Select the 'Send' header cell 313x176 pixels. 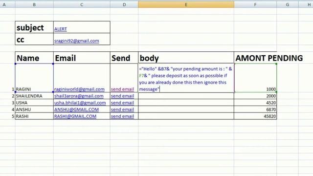click(124, 58)
